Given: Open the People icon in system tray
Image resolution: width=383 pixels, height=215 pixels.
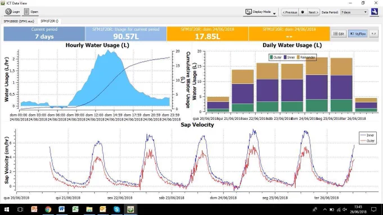Looking at the screenshot, I should pos(315,209).
